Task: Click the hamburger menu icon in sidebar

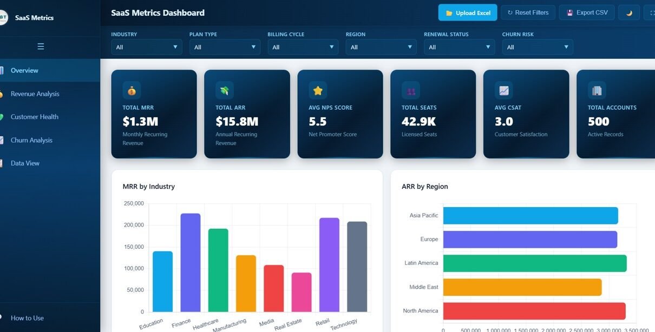Action: click(x=41, y=47)
